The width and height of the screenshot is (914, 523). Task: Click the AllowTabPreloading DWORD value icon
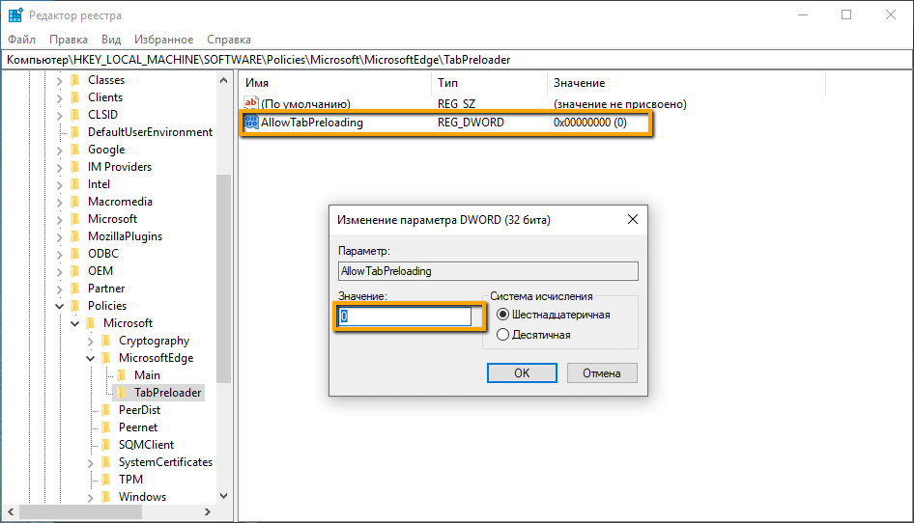point(250,123)
